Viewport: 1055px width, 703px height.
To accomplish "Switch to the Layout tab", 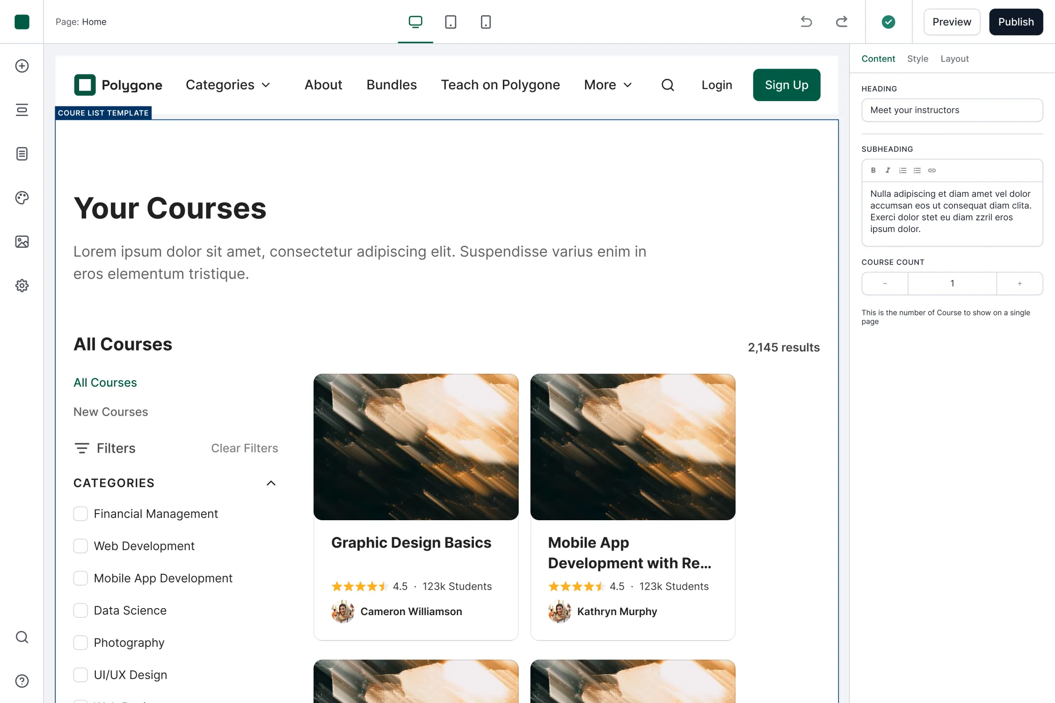I will pyautogui.click(x=954, y=59).
